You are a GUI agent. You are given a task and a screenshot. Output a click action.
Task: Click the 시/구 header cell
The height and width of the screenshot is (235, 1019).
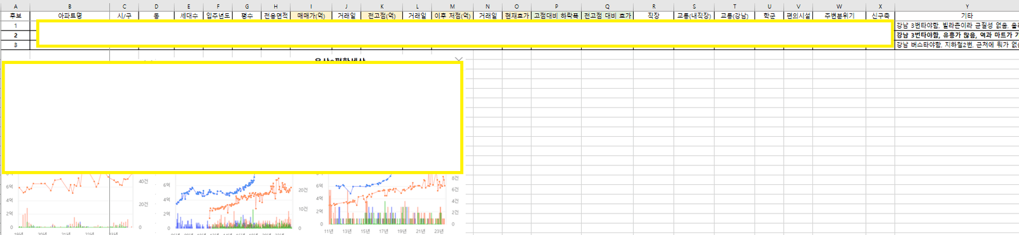pyautogui.click(x=124, y=15)
